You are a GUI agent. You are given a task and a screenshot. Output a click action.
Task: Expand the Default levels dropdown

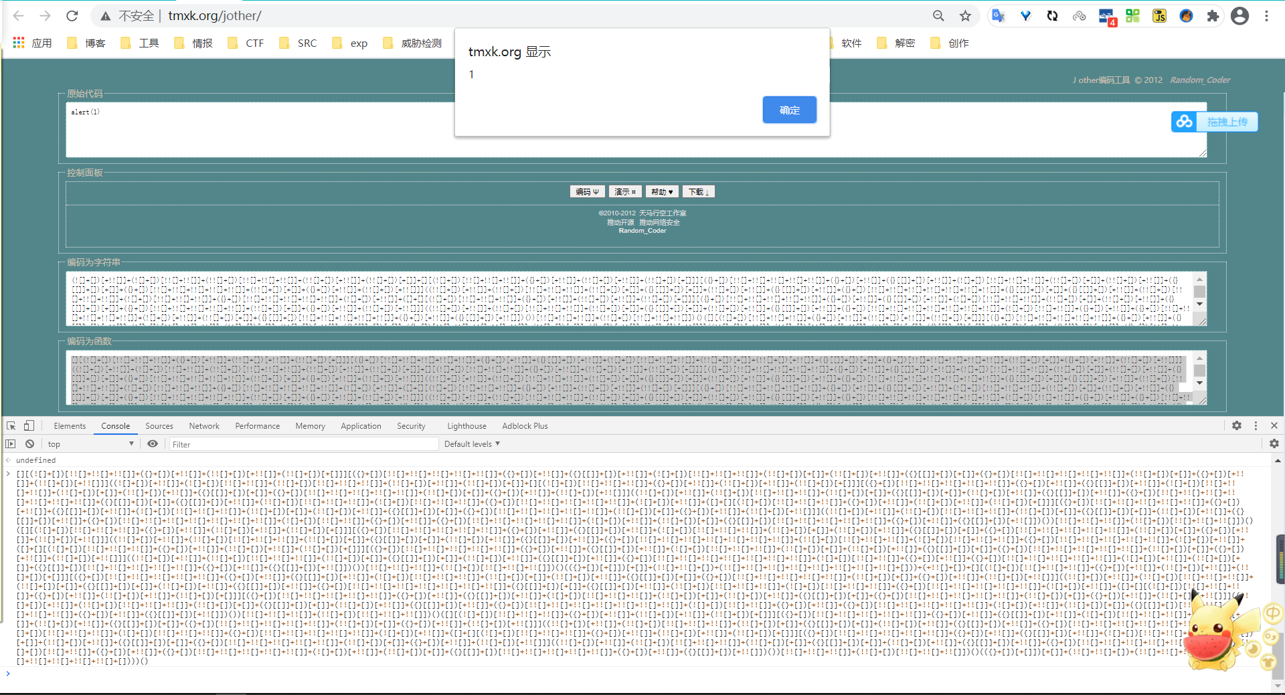tap(472, 443)
